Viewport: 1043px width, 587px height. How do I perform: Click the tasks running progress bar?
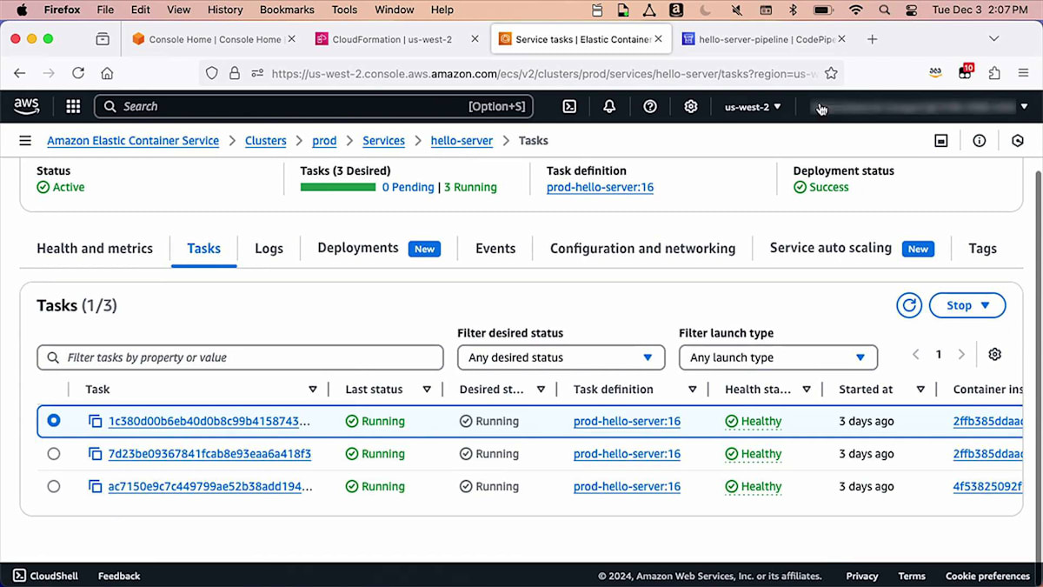pyautogui.click(x=338, y=187)
